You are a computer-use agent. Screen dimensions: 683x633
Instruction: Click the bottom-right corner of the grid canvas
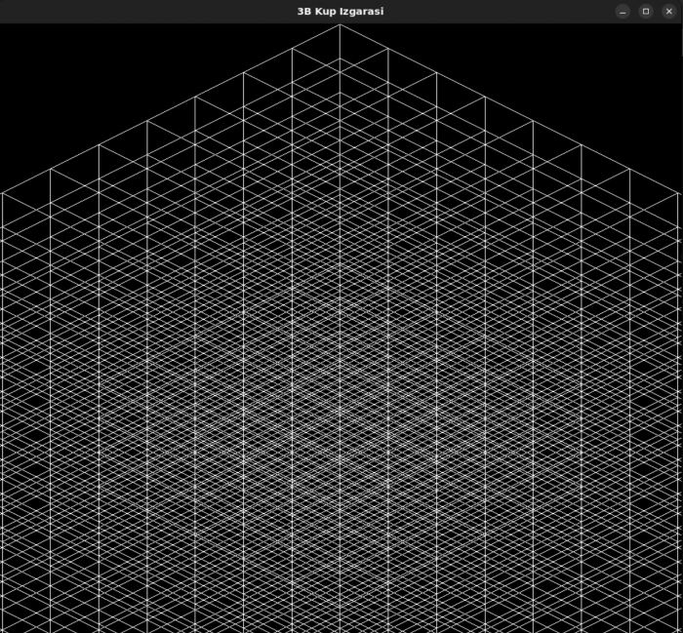[679, 629]
